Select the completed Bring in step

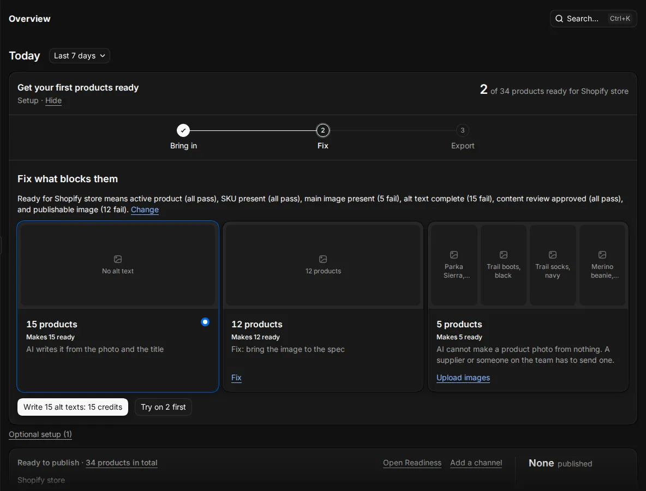tap(183, 130)
